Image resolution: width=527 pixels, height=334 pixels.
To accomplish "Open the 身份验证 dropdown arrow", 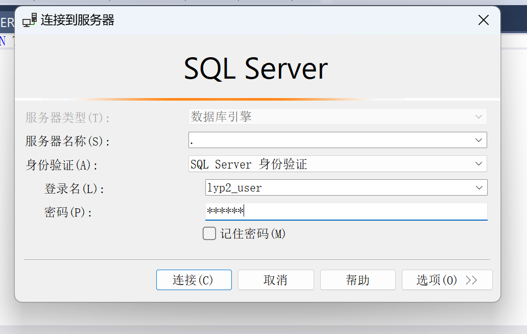I will point(478,163).
